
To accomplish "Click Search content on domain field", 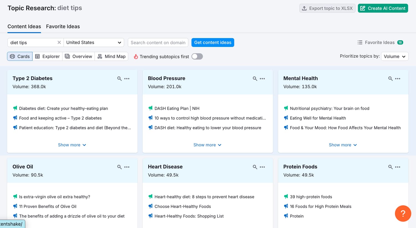I will [158, 42].
